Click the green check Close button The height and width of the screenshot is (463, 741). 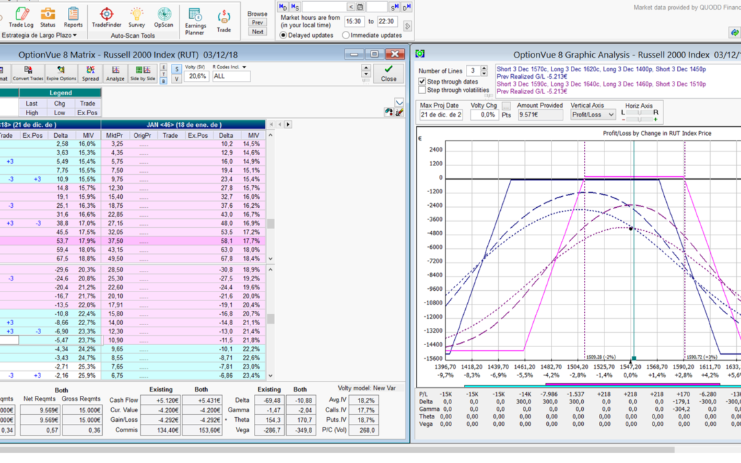point(388,73)
